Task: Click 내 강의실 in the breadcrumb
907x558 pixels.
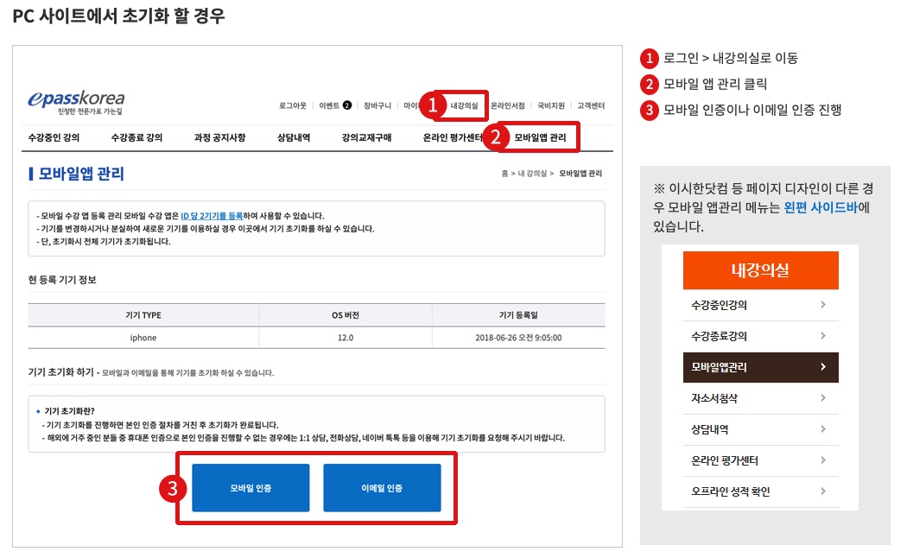Action: coord(532,174)
